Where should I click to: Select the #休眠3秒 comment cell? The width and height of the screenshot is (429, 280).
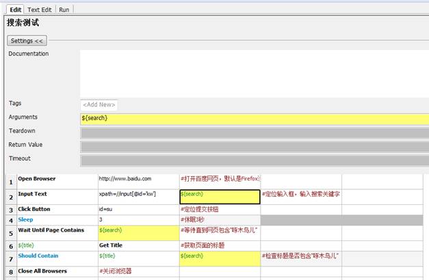coord(220,220)
